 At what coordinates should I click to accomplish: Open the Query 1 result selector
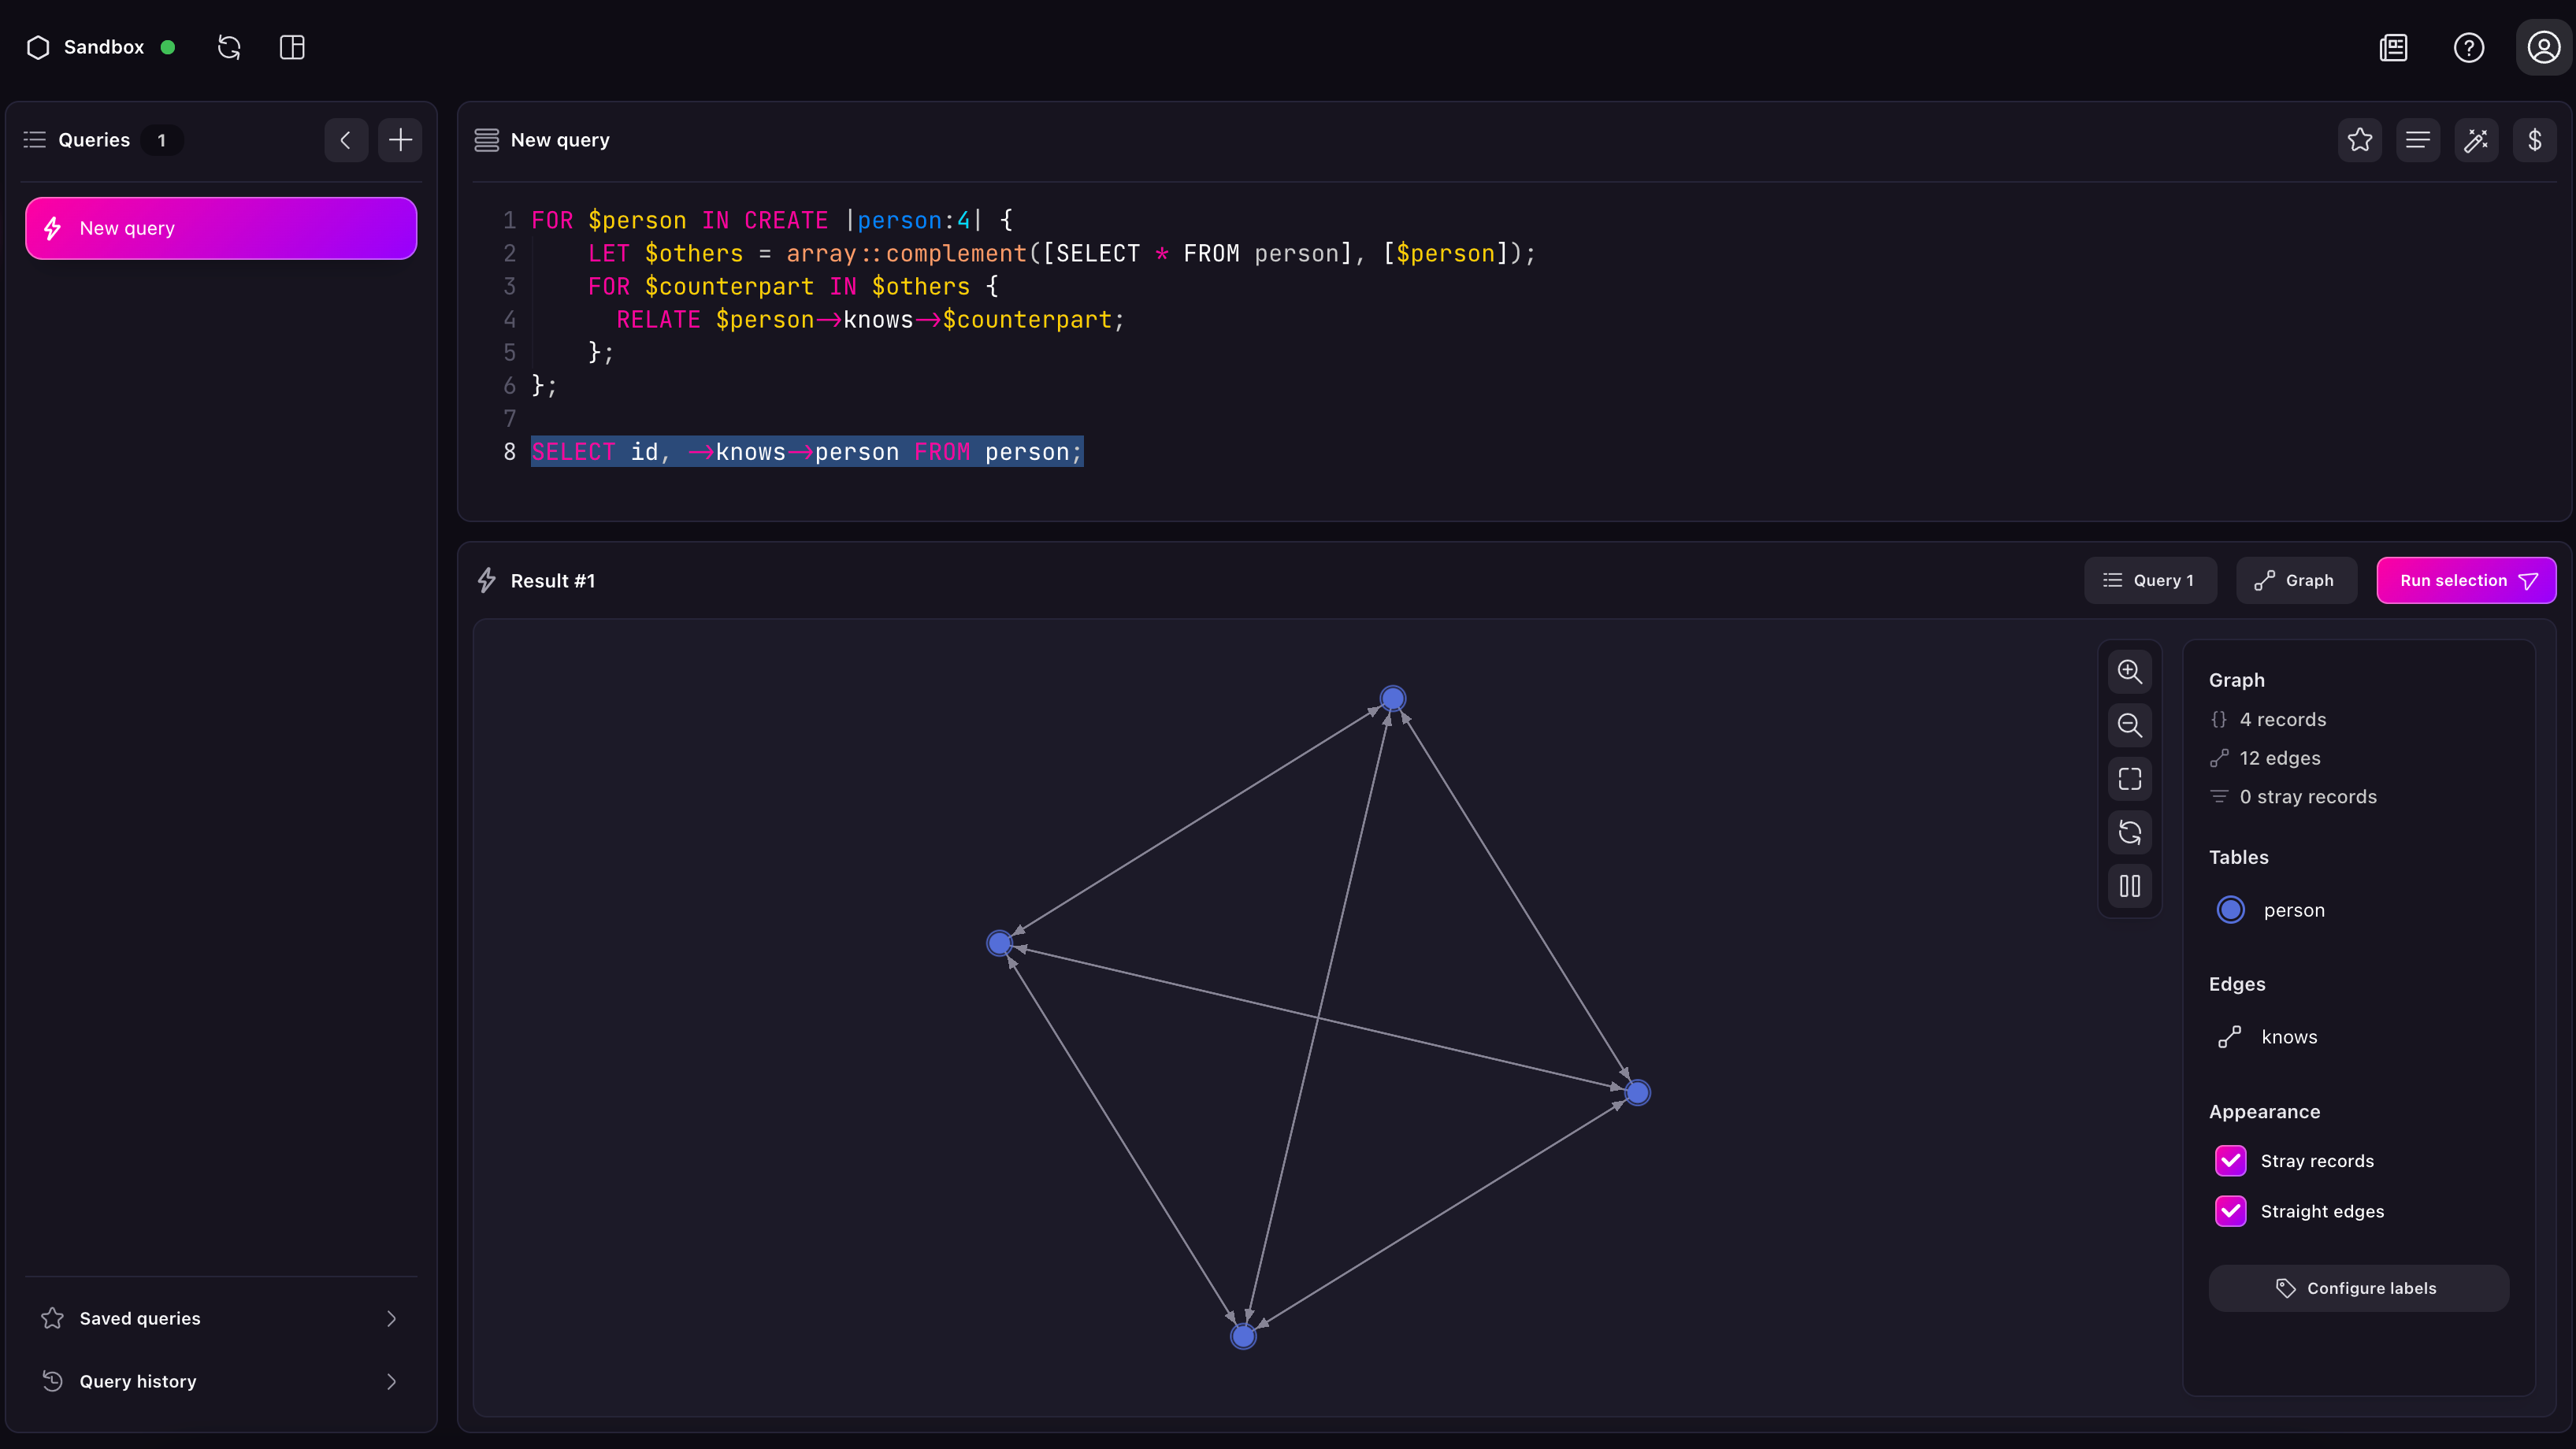click(x=2150, y=581)
